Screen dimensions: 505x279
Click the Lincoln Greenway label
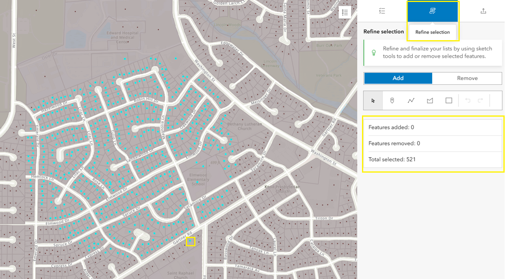tap(271, 63)
